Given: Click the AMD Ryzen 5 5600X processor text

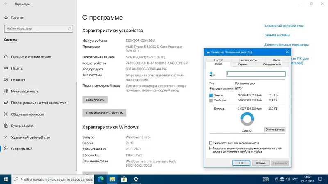Looking at the screenshot, I should (x=154, y=49).
